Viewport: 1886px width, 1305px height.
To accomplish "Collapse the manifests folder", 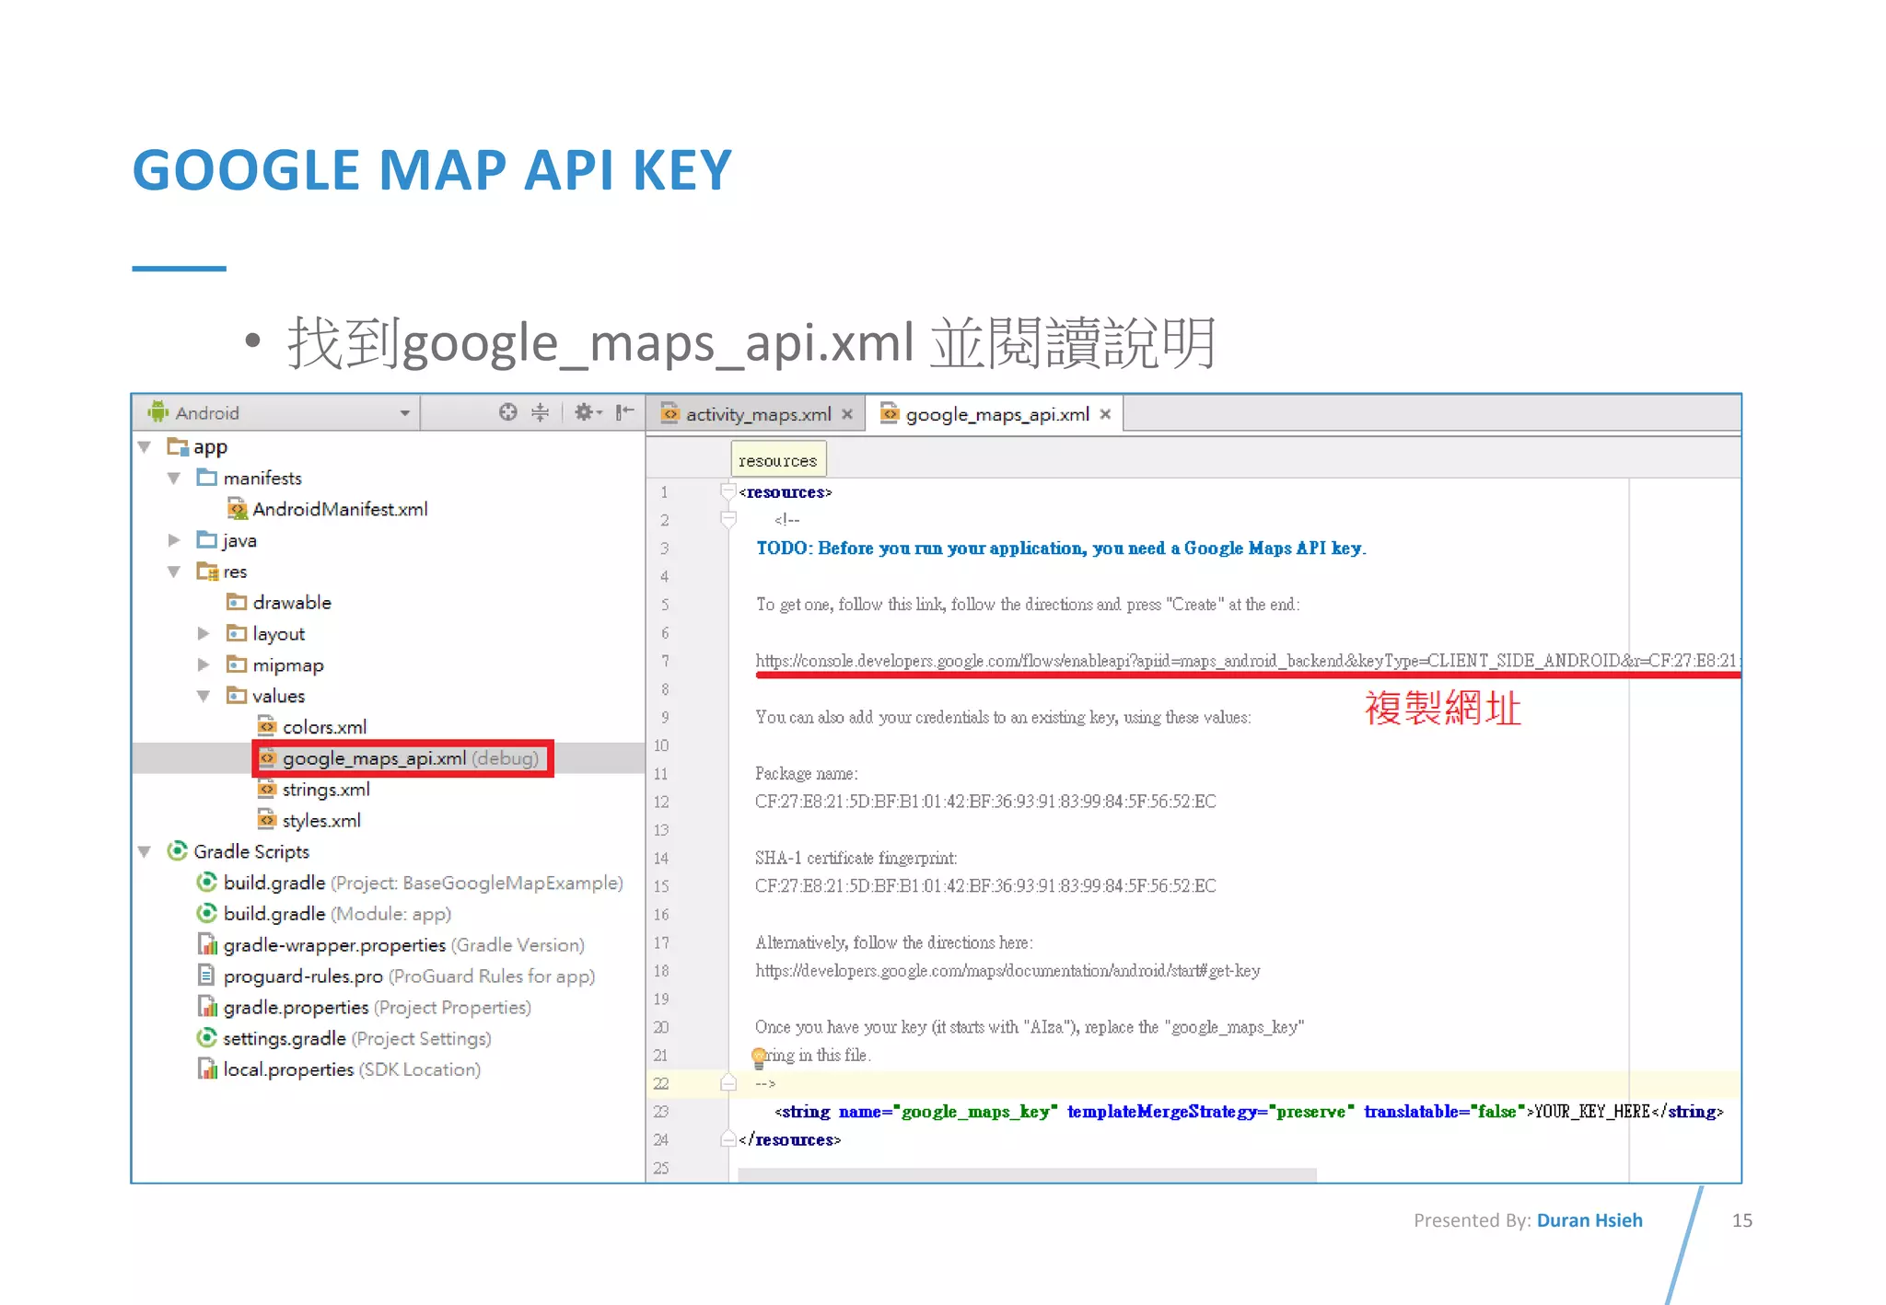I will [174, 479].
